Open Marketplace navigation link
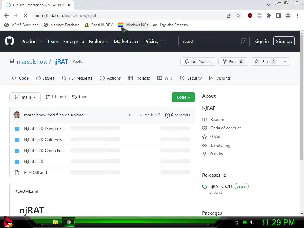 point(126,42)
